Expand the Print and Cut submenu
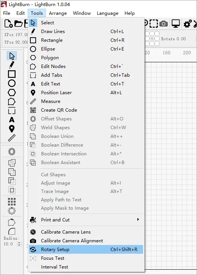The width and height of the screenshot is (197, 275). point(86,220)
